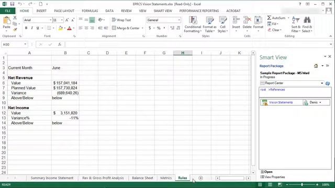335x188 pixels.
Task: Click the Format Painter brush icon
Action: [15, 29]
